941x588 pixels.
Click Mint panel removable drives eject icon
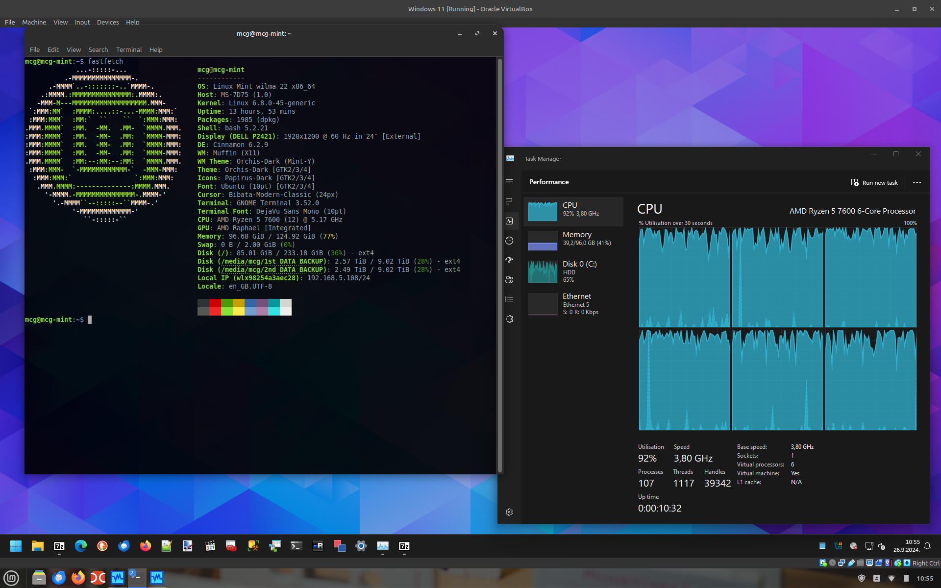(877, 578)
